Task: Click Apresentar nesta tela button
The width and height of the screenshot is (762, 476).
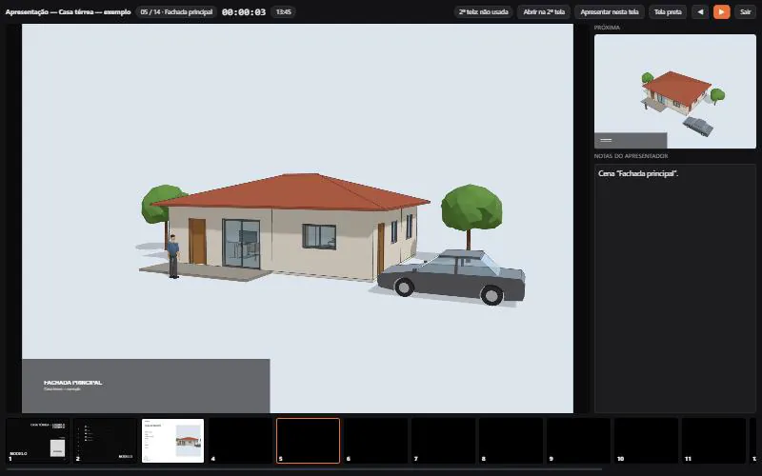Action: point(610,12)
